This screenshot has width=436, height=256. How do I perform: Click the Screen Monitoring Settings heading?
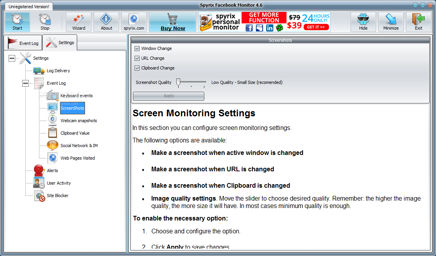(x=194, y=113)
